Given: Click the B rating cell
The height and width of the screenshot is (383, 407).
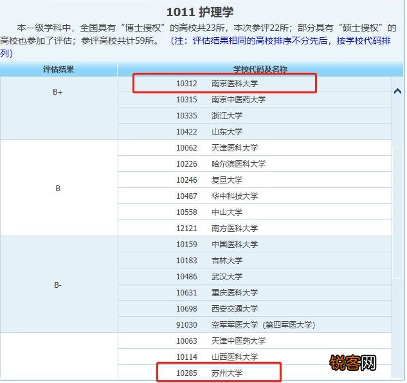Looking at the screenshot, I should tap(59, 189).
